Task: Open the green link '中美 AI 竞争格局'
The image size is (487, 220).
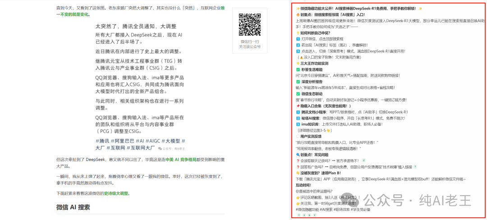Action: [x=181, y=159]
